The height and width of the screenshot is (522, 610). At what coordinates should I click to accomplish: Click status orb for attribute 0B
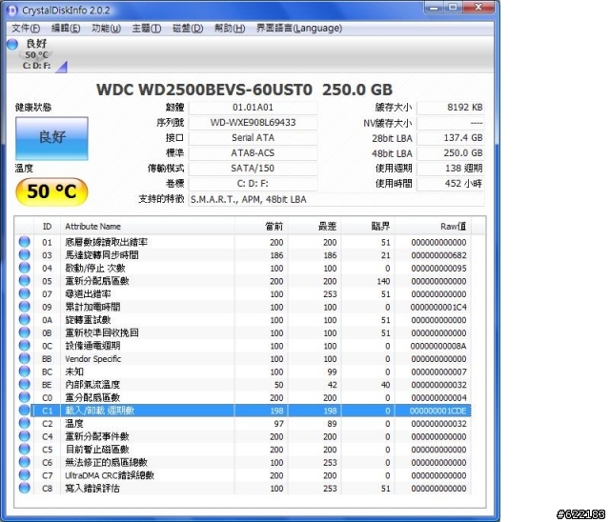tap(24, 332)
